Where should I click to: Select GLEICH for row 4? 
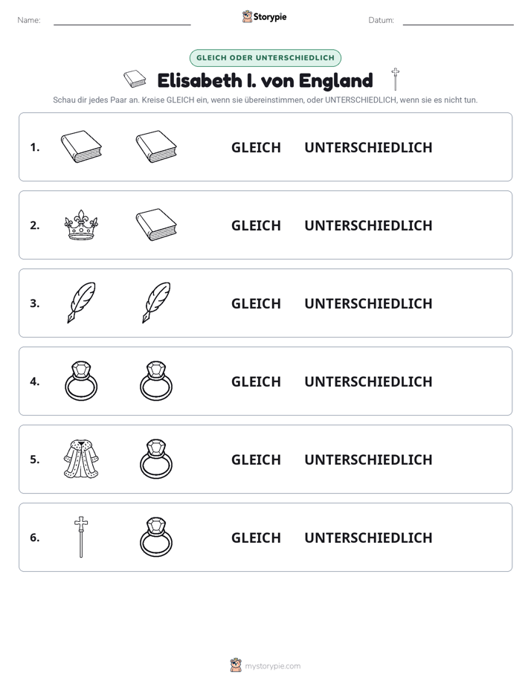point(256,381)
